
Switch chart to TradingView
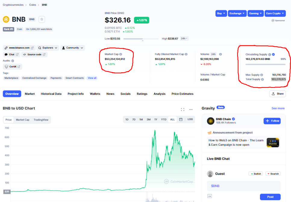41,120
